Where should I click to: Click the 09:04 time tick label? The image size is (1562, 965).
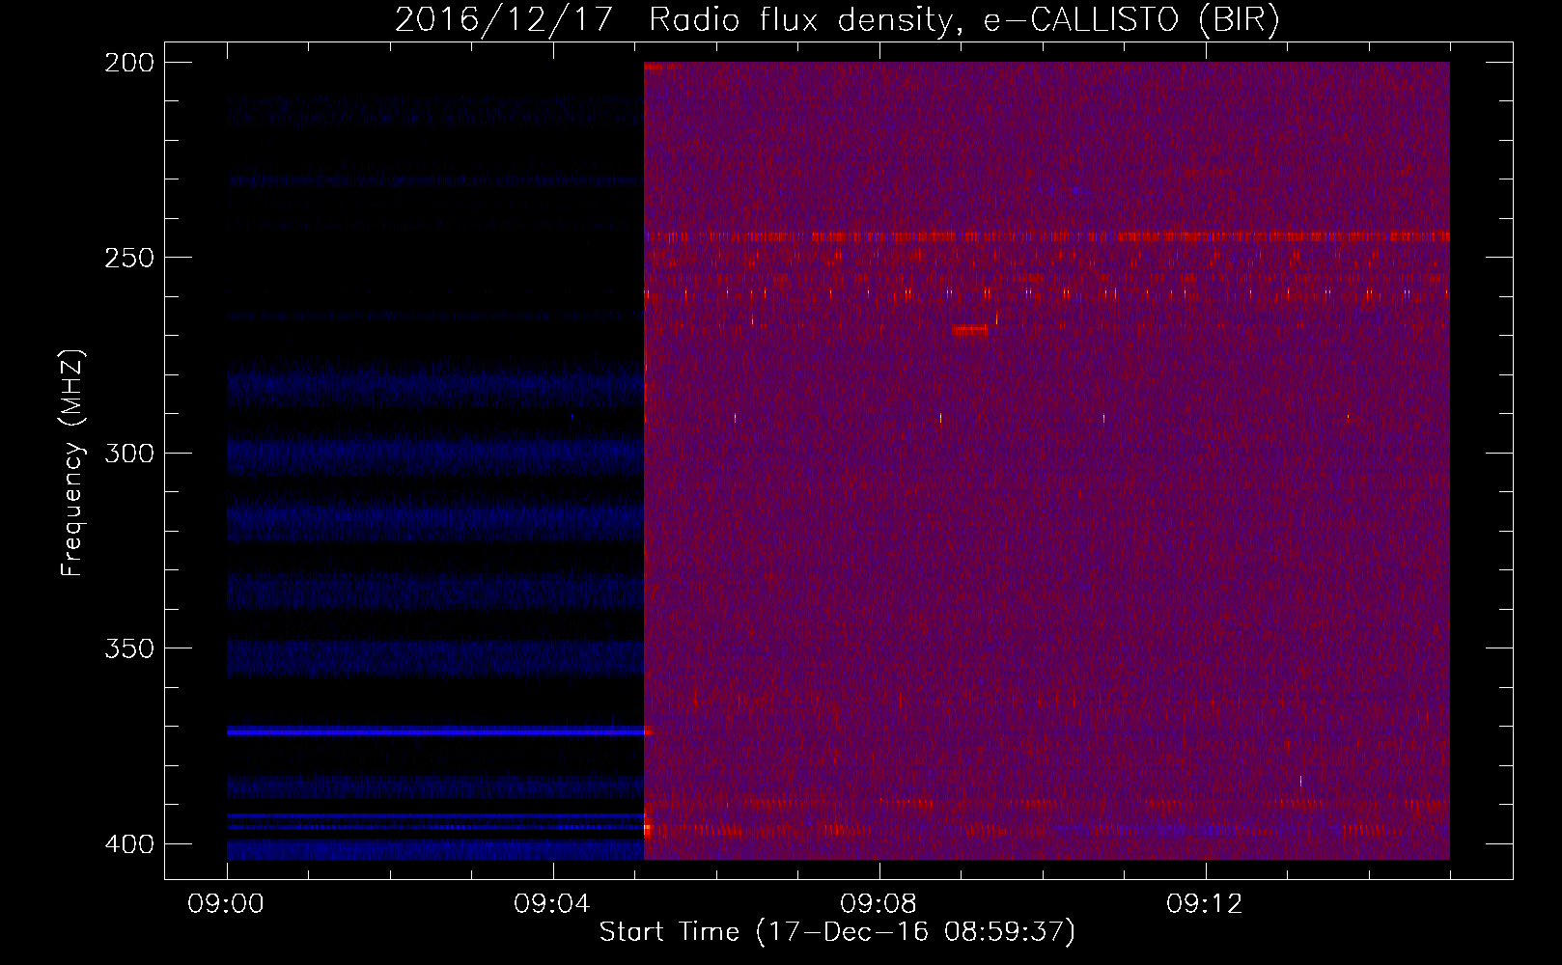coord(553,903)
